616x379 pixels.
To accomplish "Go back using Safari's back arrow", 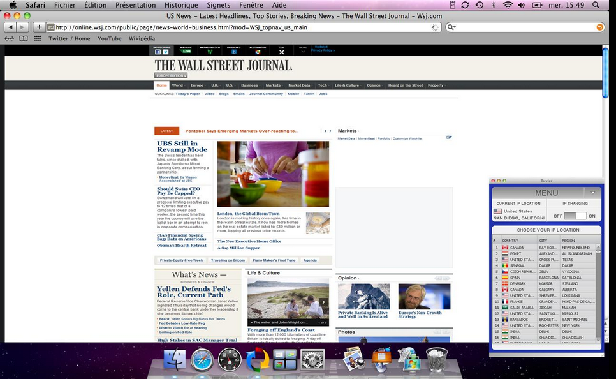I will click(11, 27).
